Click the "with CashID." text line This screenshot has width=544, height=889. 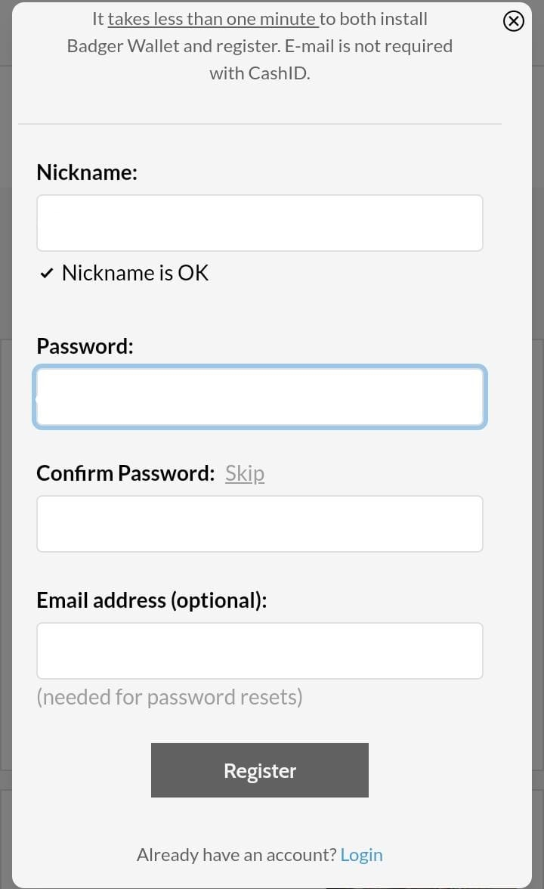tap(260, 74)
